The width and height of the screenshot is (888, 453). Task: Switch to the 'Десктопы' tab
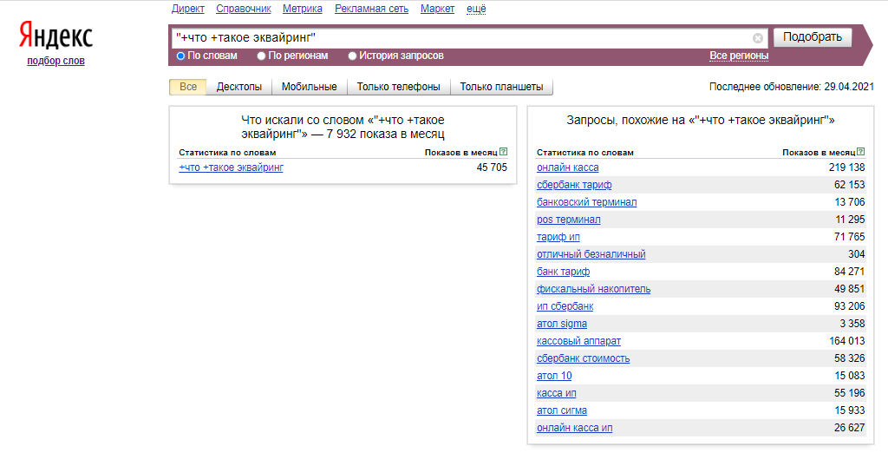point(239,87)
